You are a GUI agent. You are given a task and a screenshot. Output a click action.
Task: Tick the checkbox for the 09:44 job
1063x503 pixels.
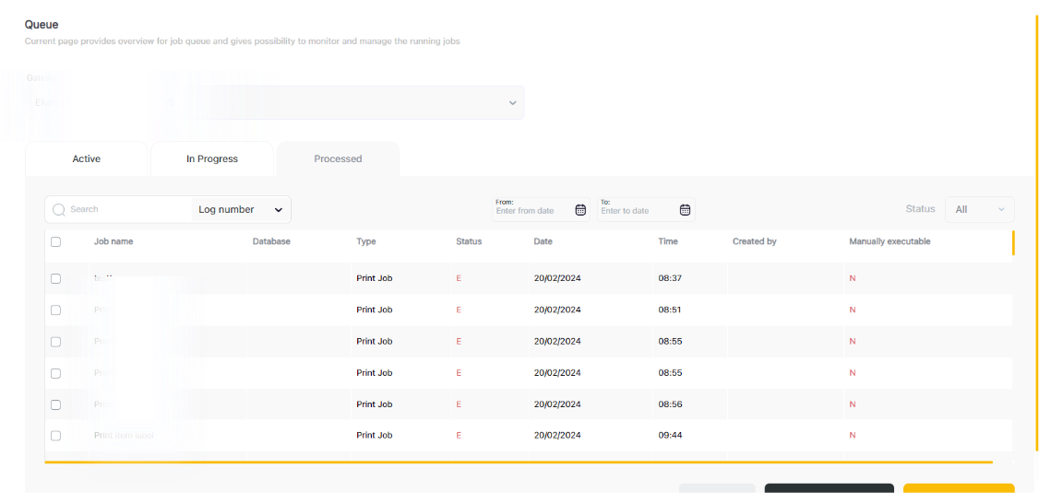click(x=55, y=436)
